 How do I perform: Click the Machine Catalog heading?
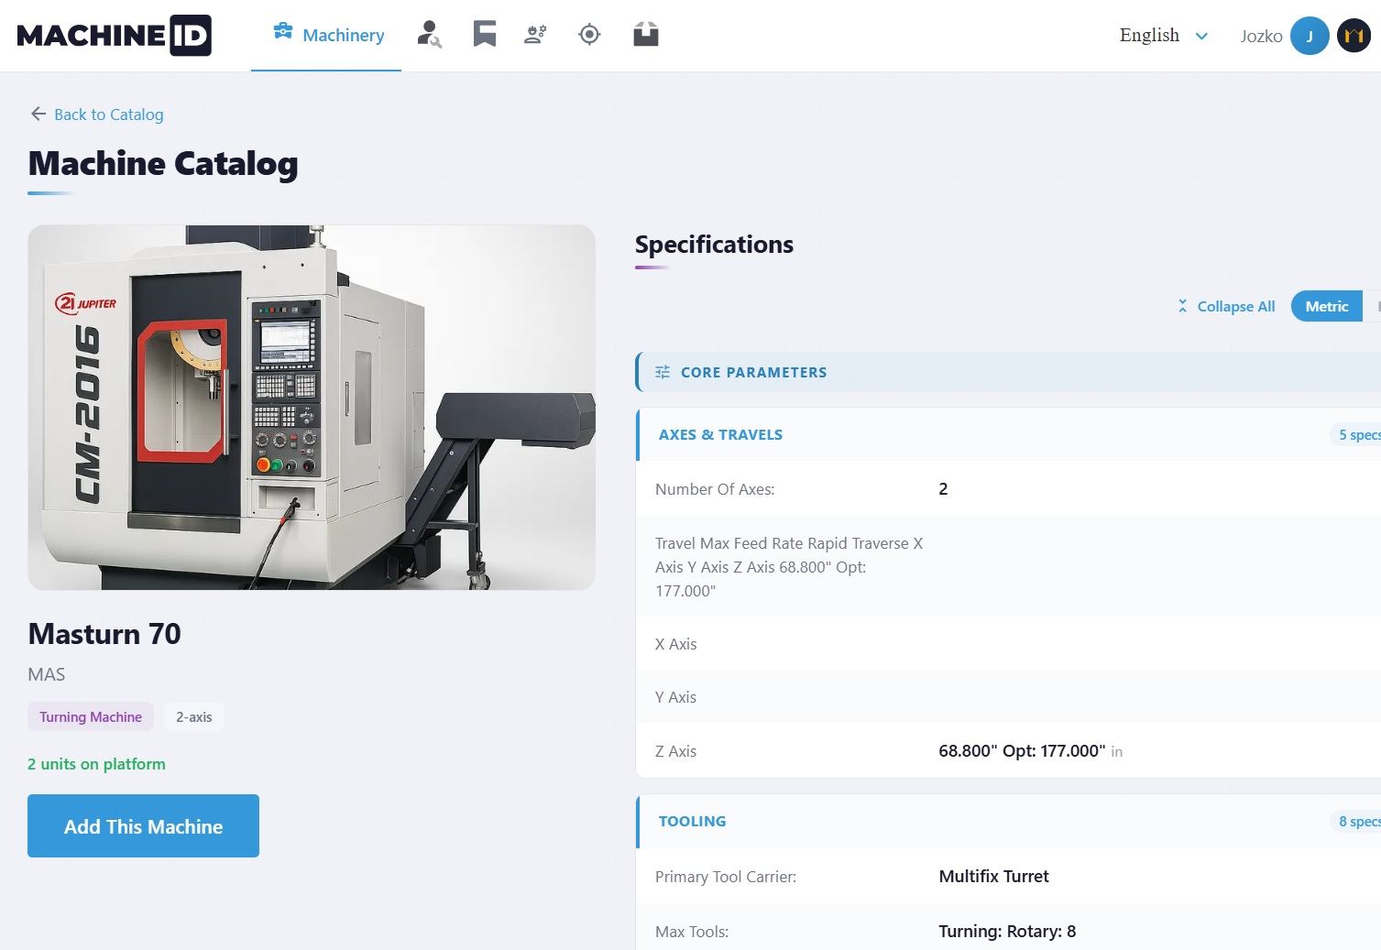[x=163, y=164]
